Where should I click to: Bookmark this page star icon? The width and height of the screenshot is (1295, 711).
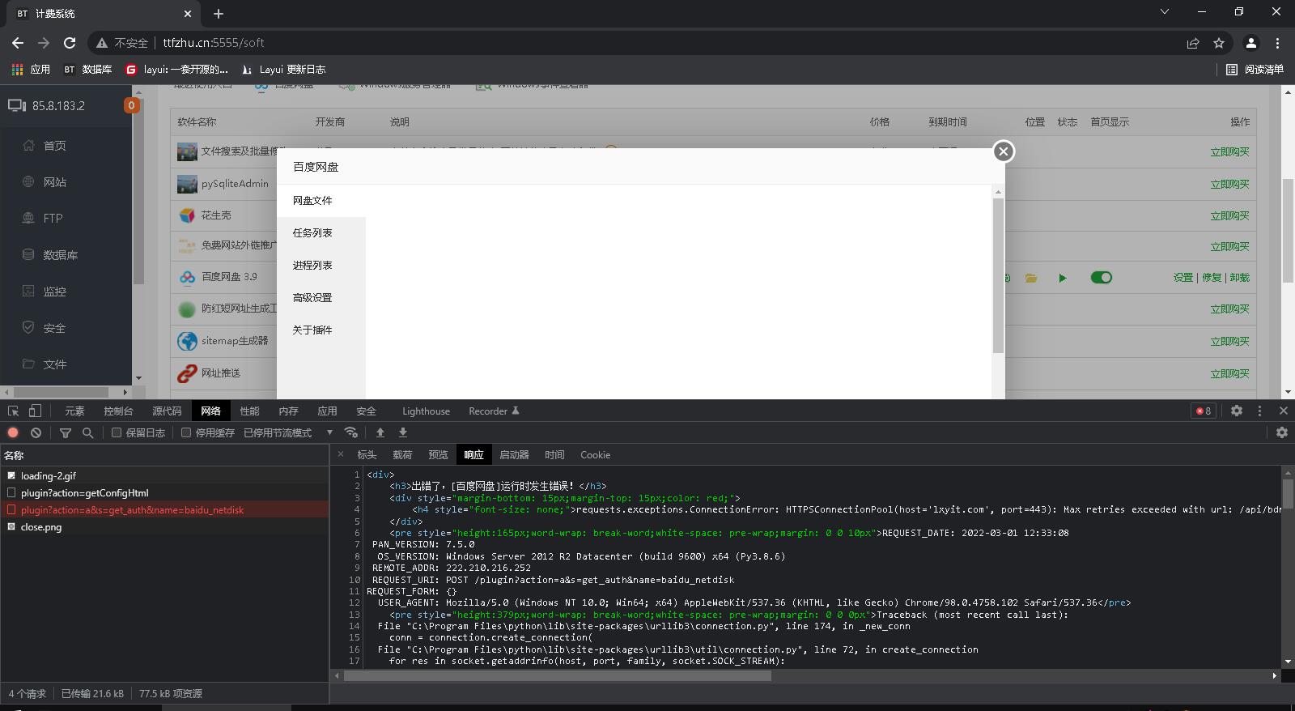tap(1219, 43)
